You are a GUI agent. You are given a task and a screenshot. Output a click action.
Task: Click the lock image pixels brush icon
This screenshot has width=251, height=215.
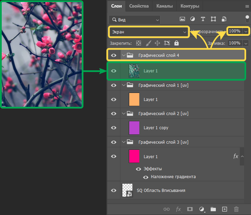(x=148, y=43)
